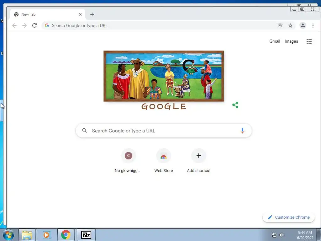This screenshot has width=321, height=241.
Task: Open Images link
Action: (x=291, y=41)
